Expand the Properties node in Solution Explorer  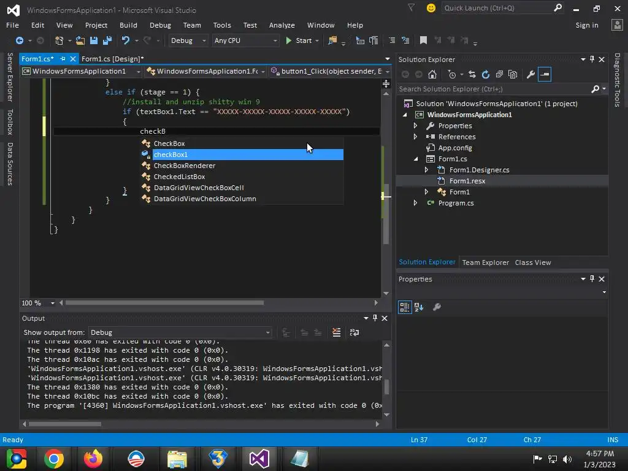(x=415, y=126)
